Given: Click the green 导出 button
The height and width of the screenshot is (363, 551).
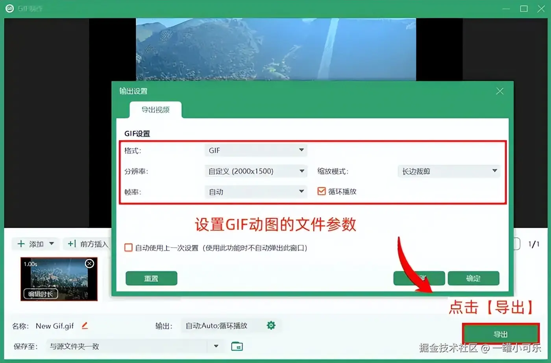Looking at the screenshot, I should [x=500, y=334].
